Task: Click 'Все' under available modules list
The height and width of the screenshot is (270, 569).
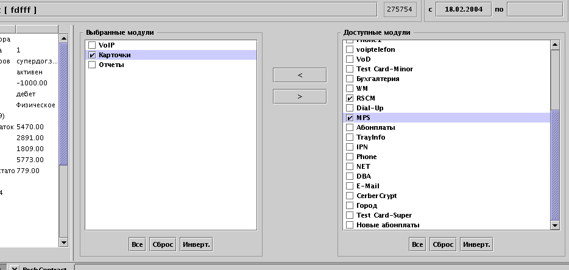Action: (x=417, y=245)
